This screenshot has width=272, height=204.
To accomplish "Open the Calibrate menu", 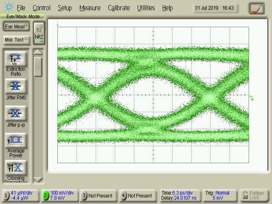I will [119, 8].
